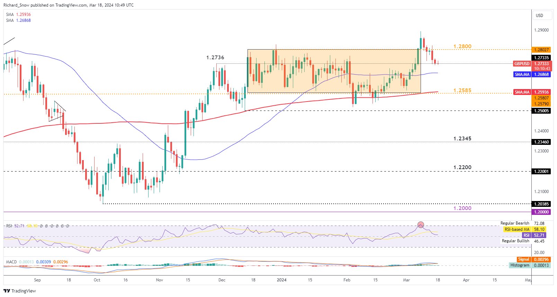The image size is (557, 297).
Task: Click the red 1.27333 last price tag
Action: (541, 64)
